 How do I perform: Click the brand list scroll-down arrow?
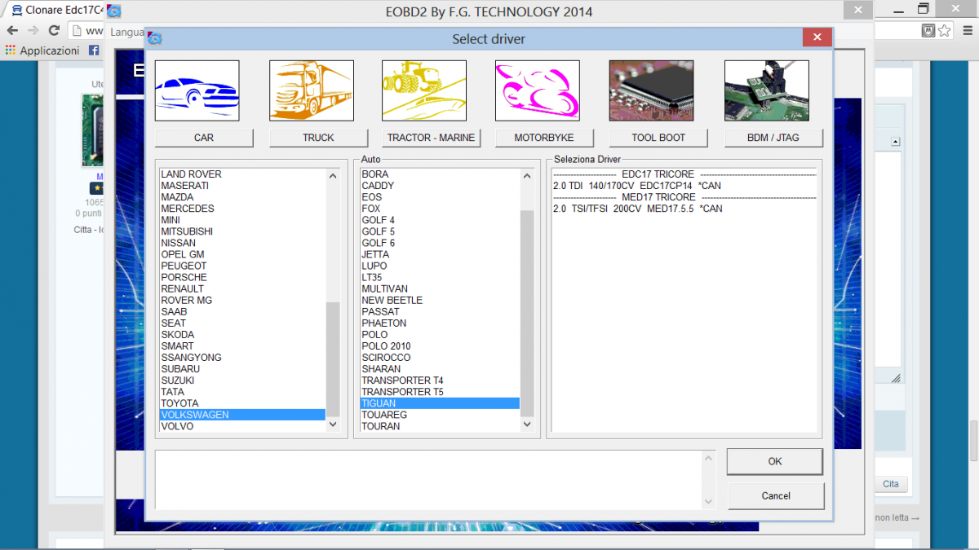click(x=332, y=425)
